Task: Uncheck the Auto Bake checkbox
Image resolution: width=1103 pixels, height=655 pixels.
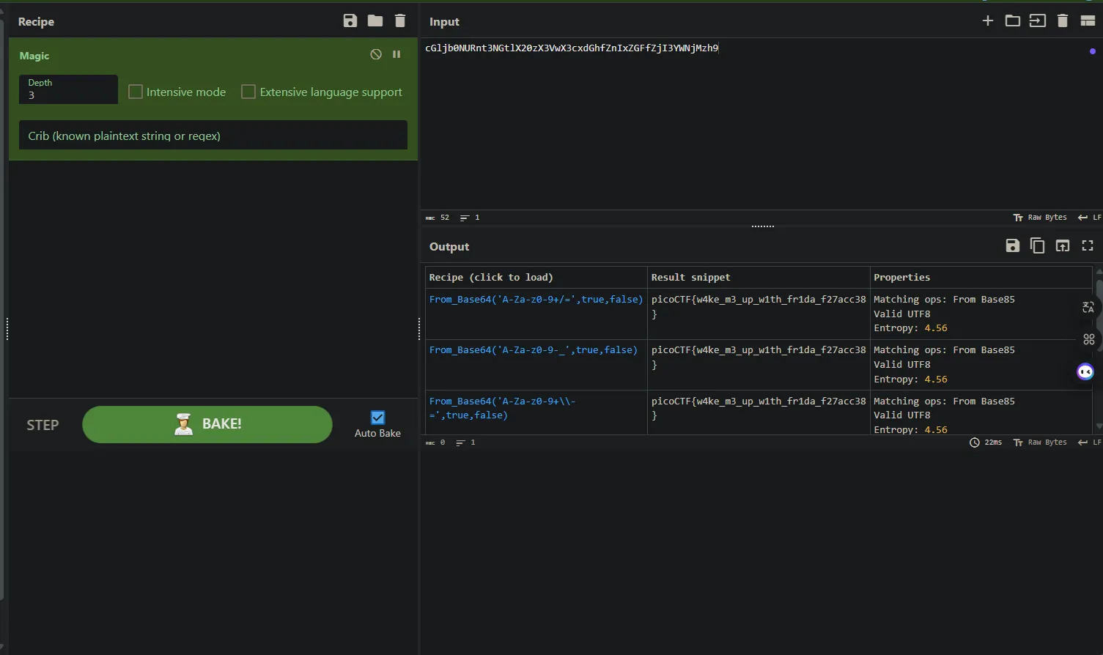Action: pyautogui.click(x=378, y=418)
